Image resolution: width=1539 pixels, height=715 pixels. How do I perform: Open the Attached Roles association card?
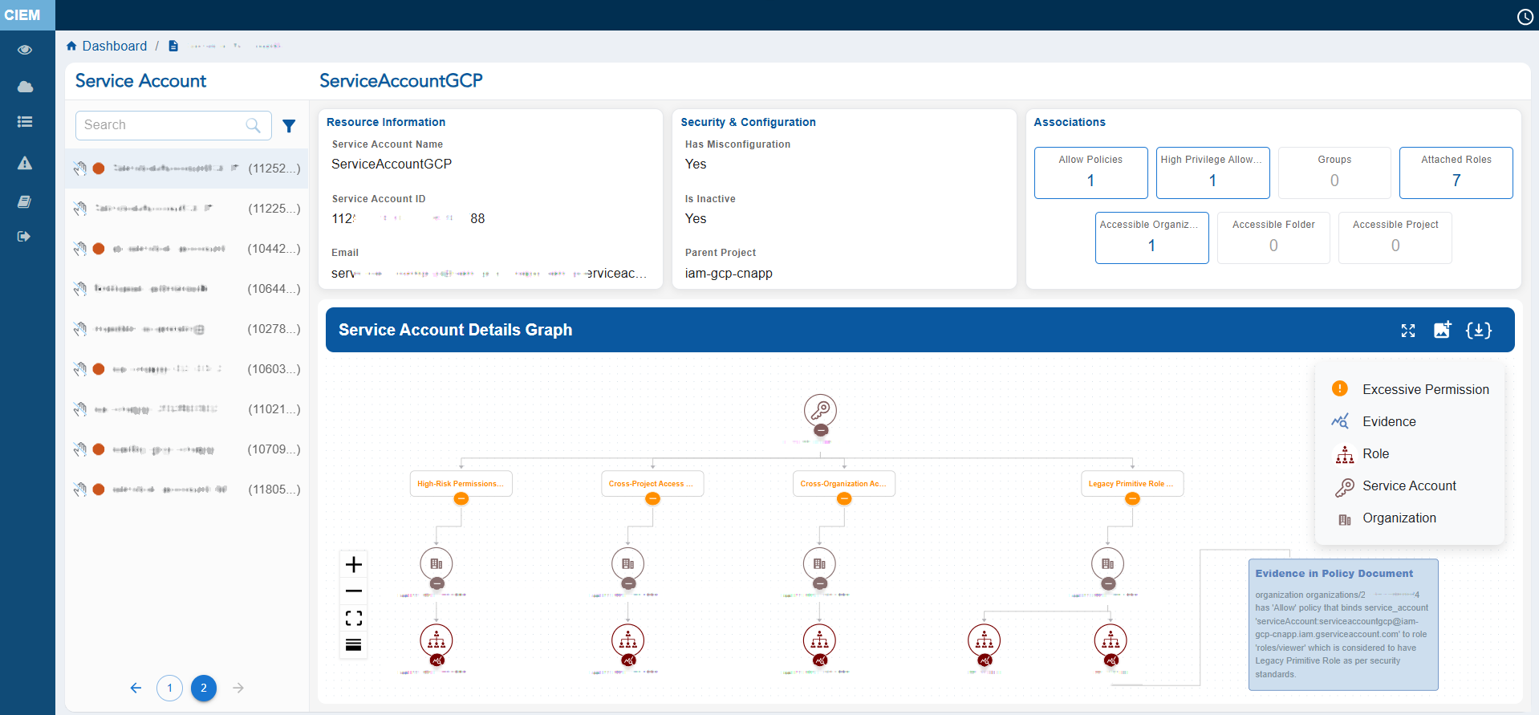pyautogui.click(x=1456, y=173)
